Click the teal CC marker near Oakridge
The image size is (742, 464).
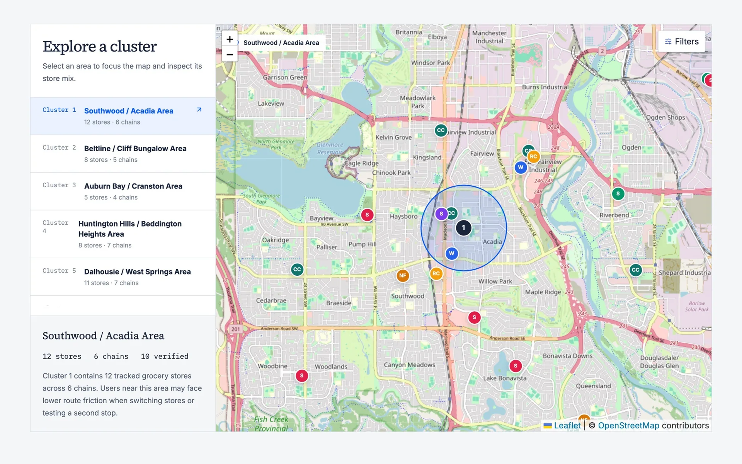(297, 270)
